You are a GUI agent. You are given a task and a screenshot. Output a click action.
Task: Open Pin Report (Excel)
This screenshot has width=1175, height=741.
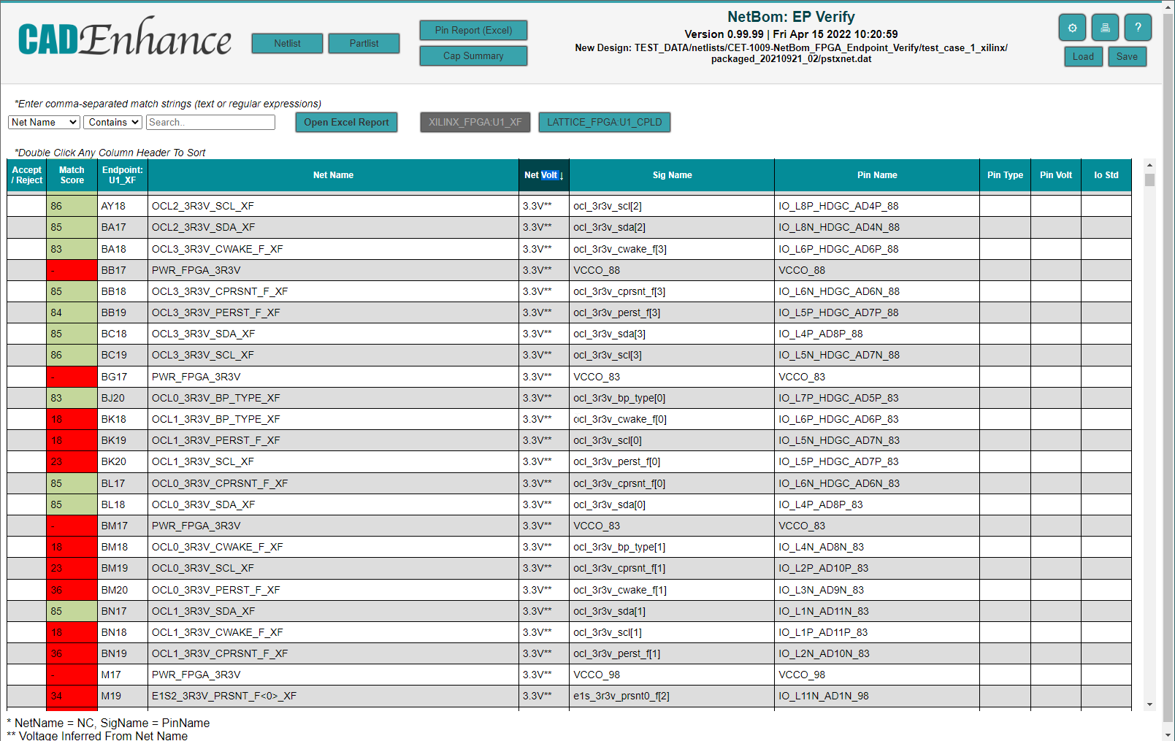click(473, 30)
